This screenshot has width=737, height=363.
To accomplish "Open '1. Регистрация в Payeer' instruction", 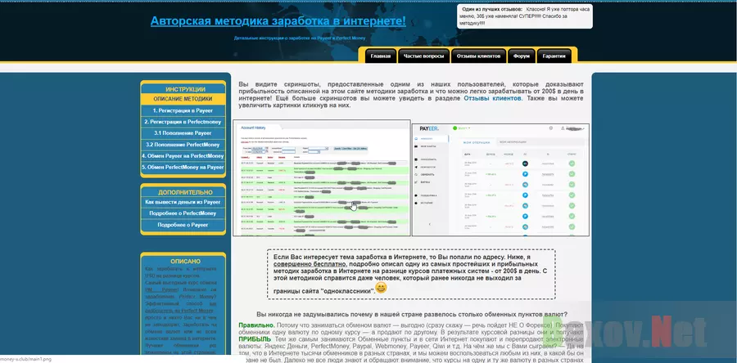I will (x=183, y=110).
